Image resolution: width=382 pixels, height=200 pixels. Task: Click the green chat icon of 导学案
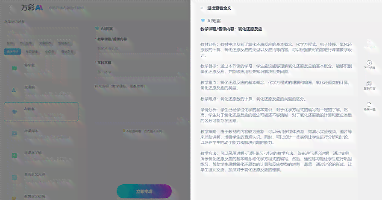pos(14,68)
